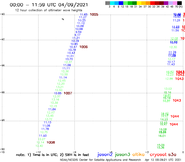Click the 16.08 wave height value
The width and height of the screenshot is (185, 162).
163,129
